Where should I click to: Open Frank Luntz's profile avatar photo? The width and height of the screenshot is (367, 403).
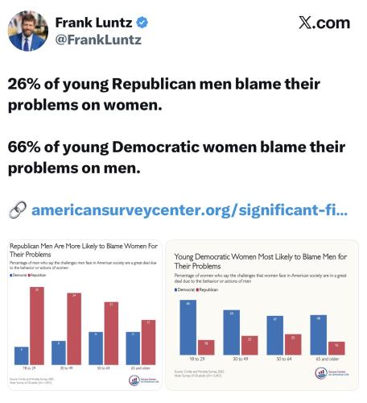28,31
